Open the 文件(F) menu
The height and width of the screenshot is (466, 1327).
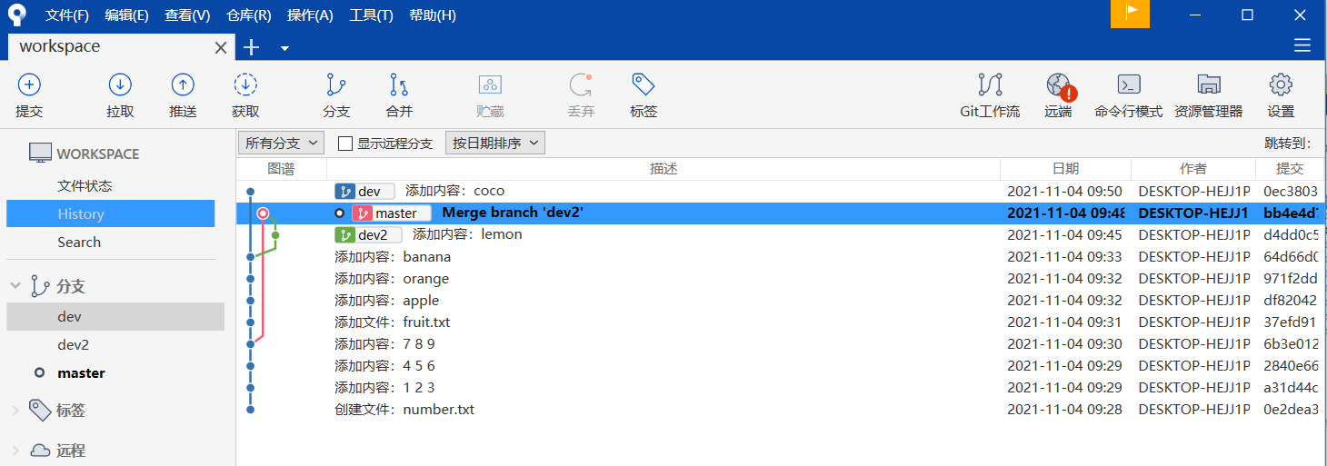[x=67, y=15]
